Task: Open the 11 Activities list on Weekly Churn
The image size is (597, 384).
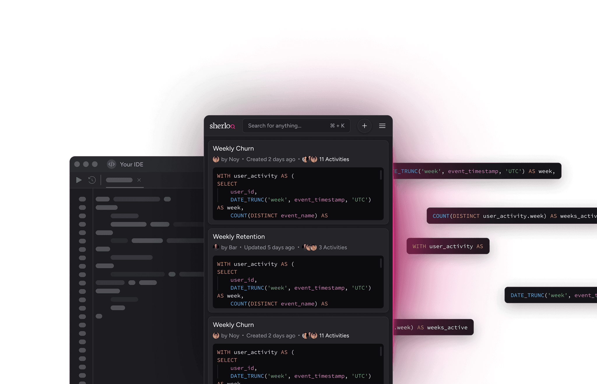Action: click(x=334, y=159)
